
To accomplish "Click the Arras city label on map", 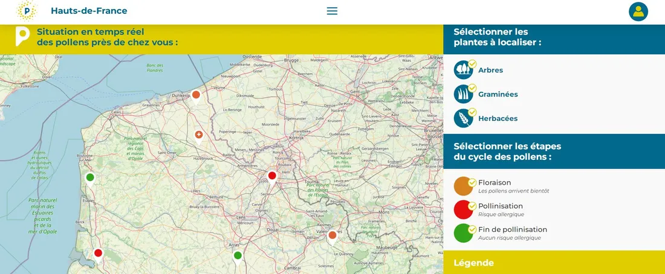I will click(x=234, y=245).
